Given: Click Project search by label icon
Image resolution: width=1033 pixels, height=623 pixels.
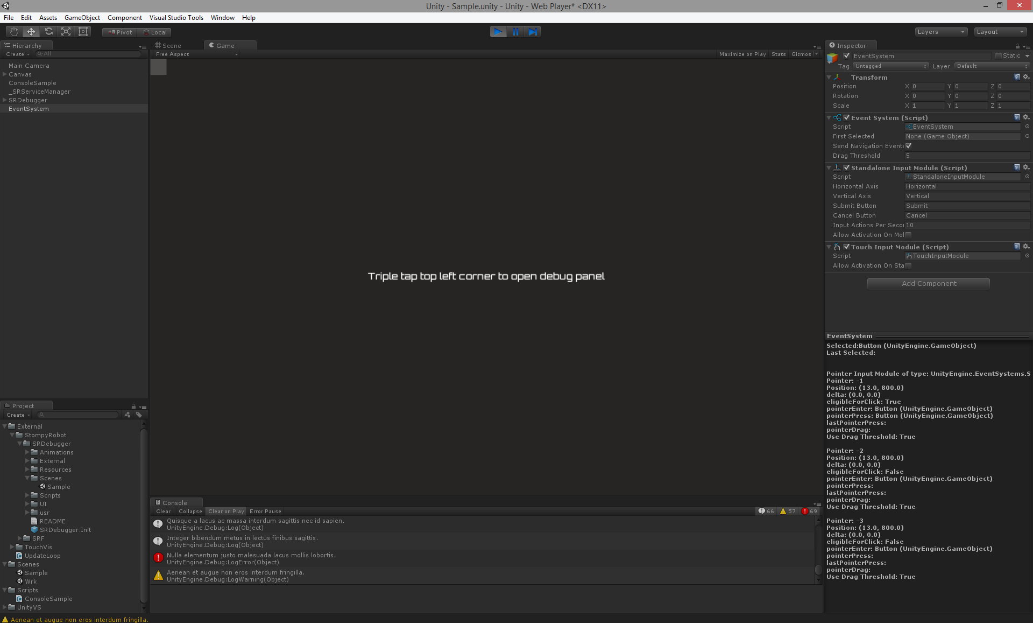Looking at the screenshot, I should 139,415.
